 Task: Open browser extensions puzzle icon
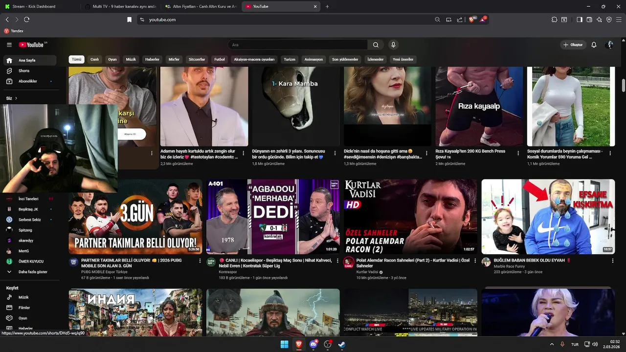click(x=554, y=20)
